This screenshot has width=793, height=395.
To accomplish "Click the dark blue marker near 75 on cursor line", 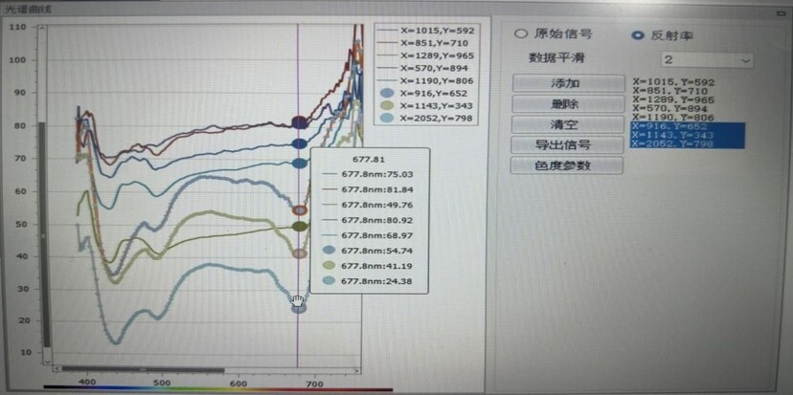I will pyautogui.click(x=299, y=143).
